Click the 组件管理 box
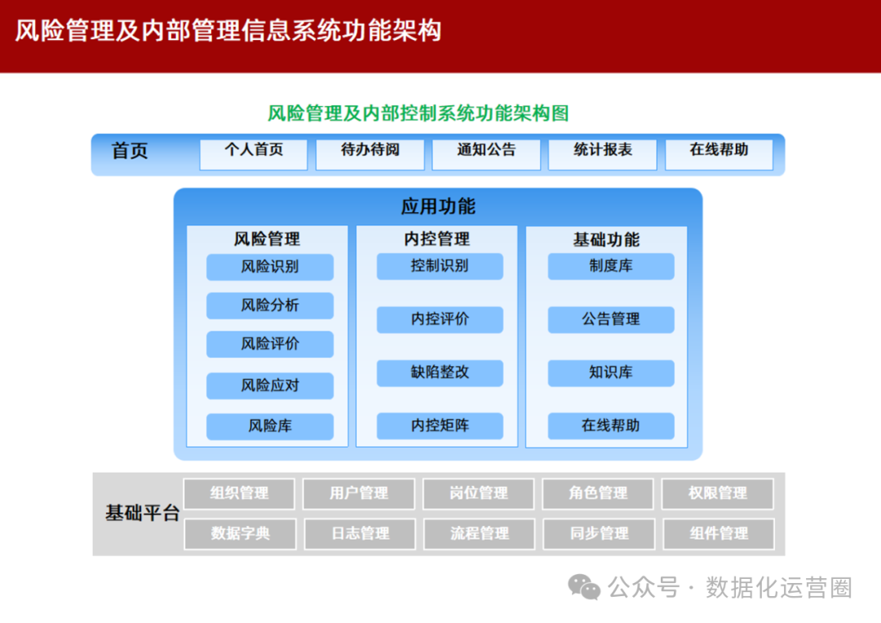Image resolution: width=881 pixels, height=623 pixels. 719,534
